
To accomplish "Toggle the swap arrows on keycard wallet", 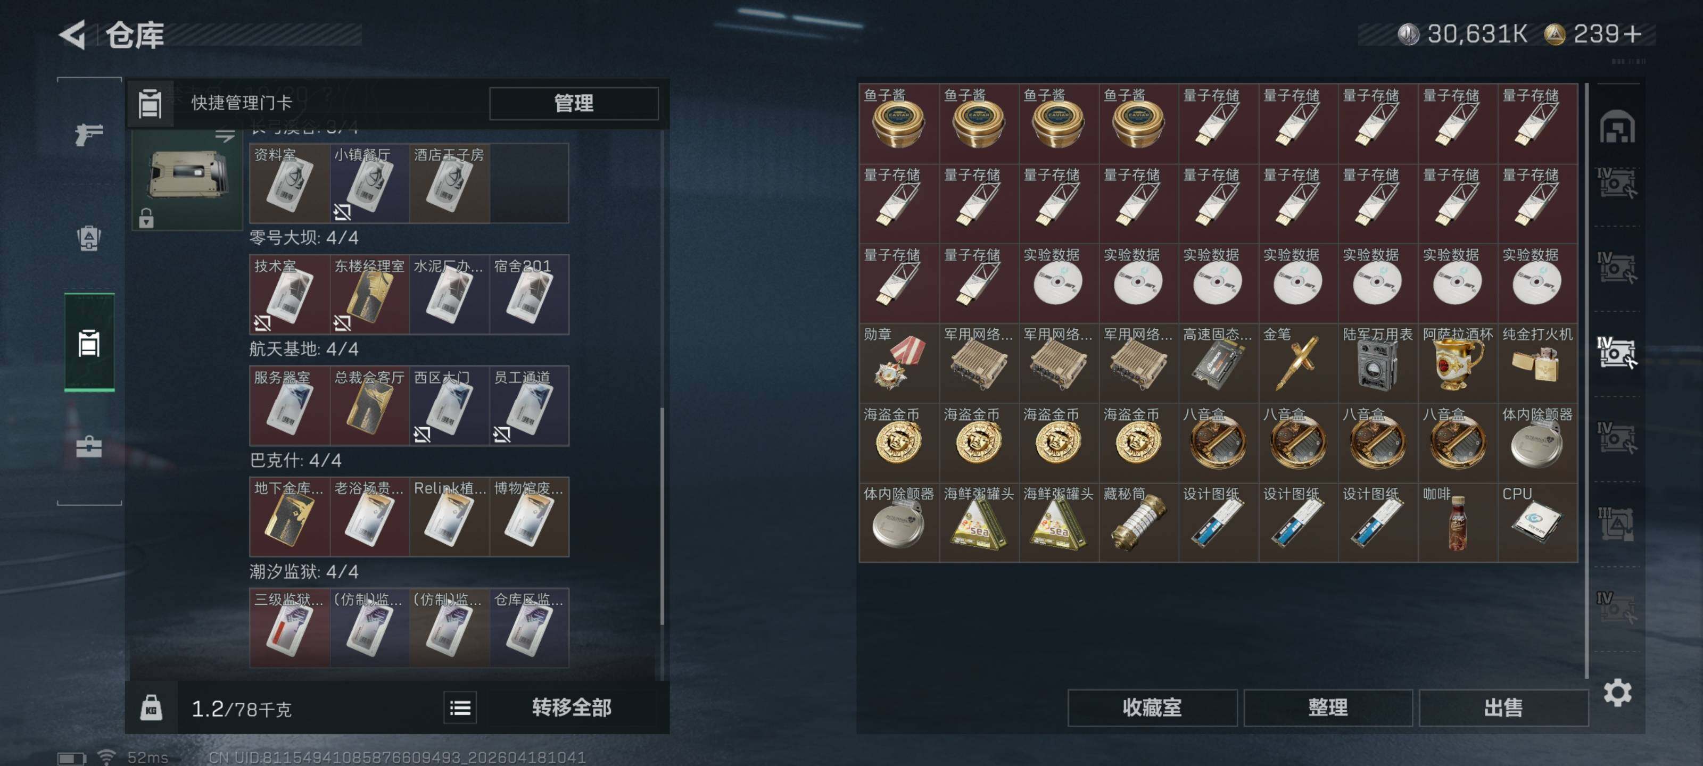I will click(x=225, y=136).
